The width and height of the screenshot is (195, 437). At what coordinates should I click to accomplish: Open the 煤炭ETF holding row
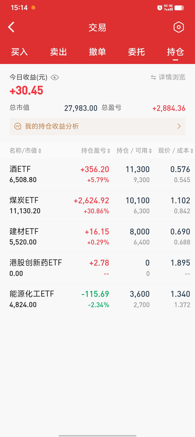pos(97,205)
